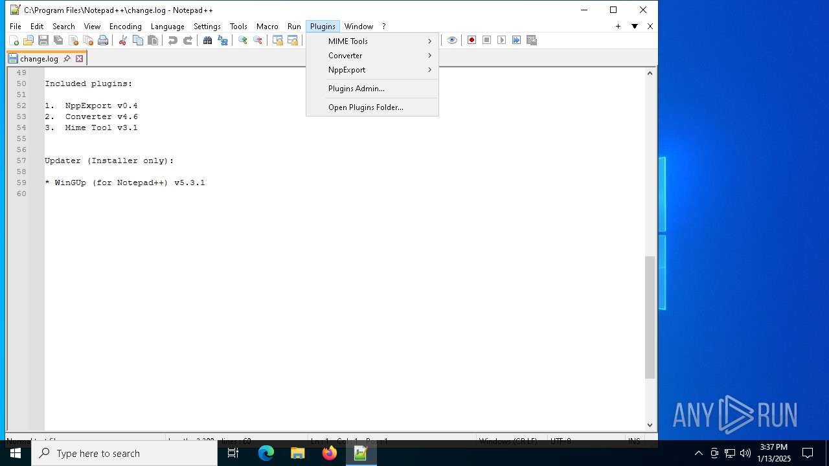The width and height of the screenshot is (829, 466).
Task: Open the Language menu
Action: coord(167,27)
